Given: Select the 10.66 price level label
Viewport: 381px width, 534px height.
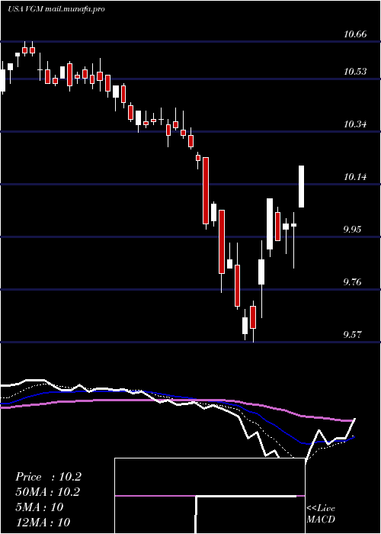Looking at the screenshot, I should pos(355,34).
